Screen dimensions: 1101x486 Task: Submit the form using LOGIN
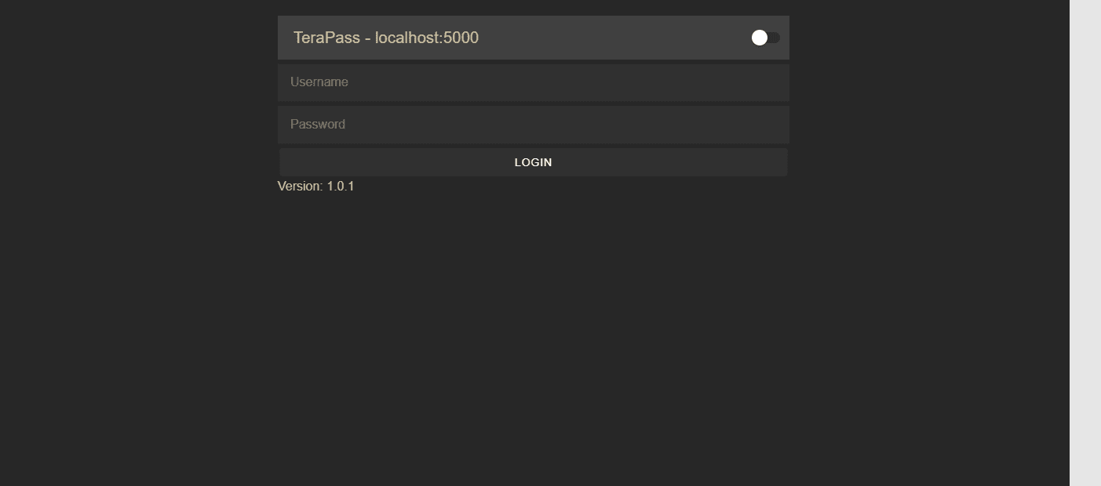coord(534,162)
